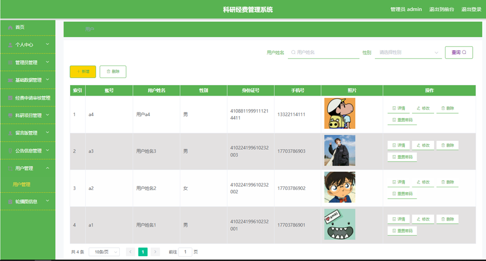Click the 查询 search button
The image size is (486, 261).
(459, 52)
